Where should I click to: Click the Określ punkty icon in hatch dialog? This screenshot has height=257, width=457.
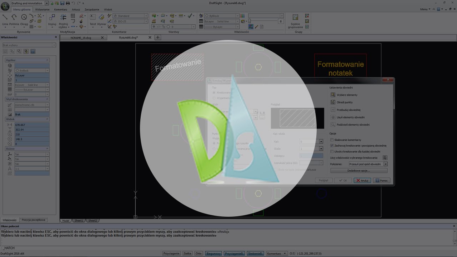[333, 102]
